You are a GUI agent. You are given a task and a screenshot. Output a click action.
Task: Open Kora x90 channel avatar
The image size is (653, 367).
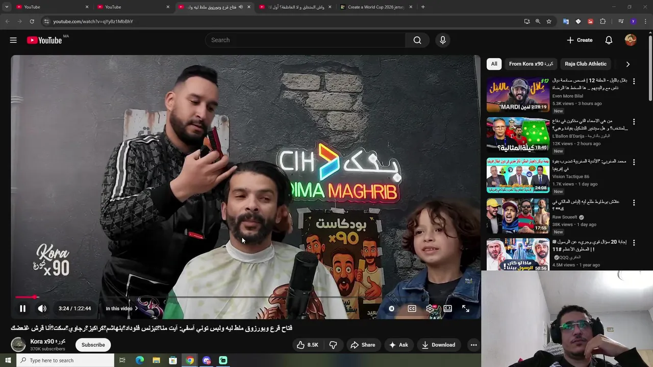[x=18, y=345]
